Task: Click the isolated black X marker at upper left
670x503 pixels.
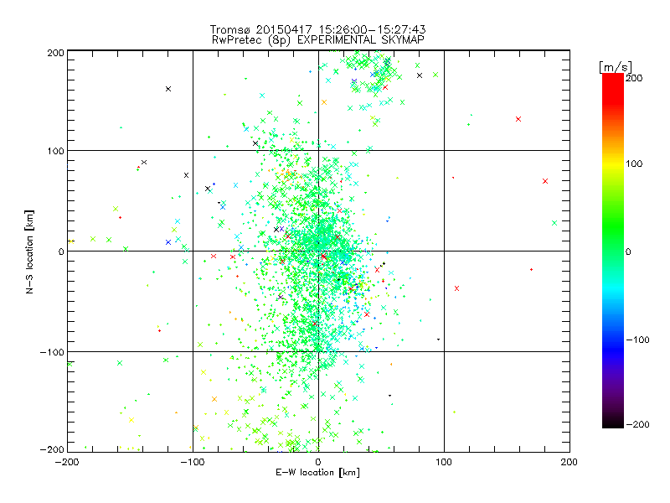Action: [168, 89]
